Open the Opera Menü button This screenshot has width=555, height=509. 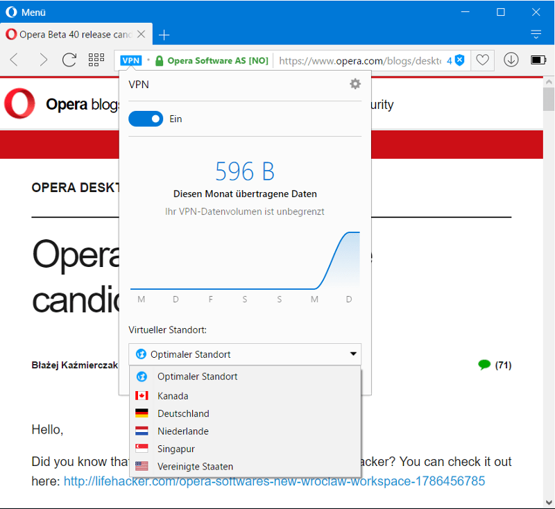click(26, 12)
